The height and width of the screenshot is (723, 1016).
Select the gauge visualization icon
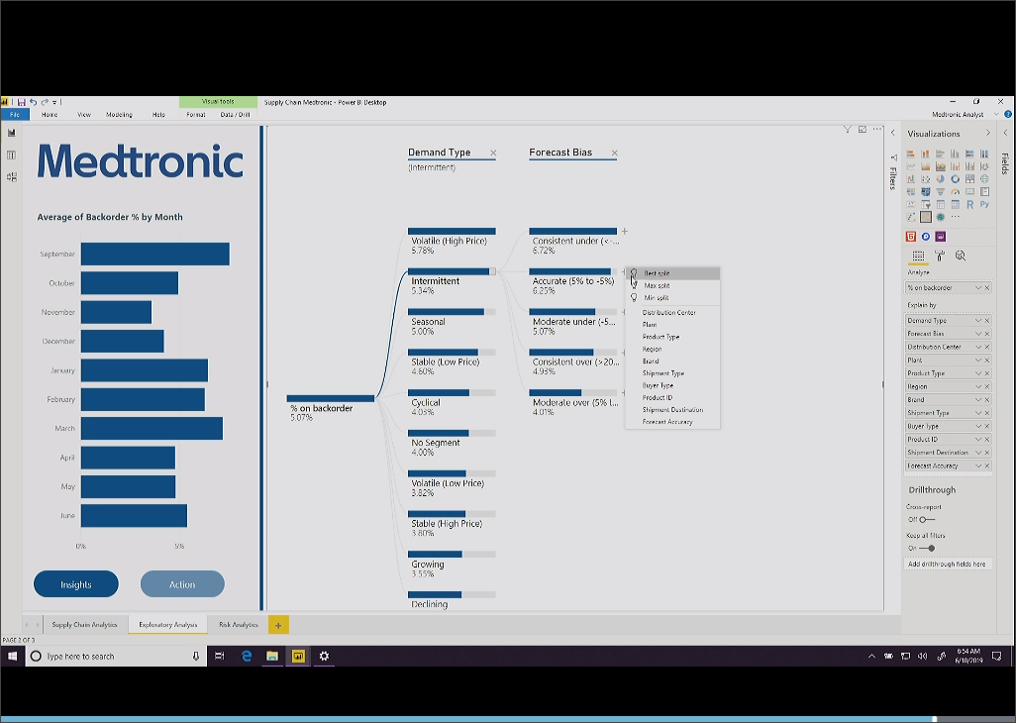tap(955, 192)
